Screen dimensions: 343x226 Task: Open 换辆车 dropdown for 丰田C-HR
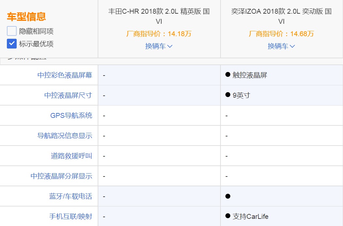[159, 46]
